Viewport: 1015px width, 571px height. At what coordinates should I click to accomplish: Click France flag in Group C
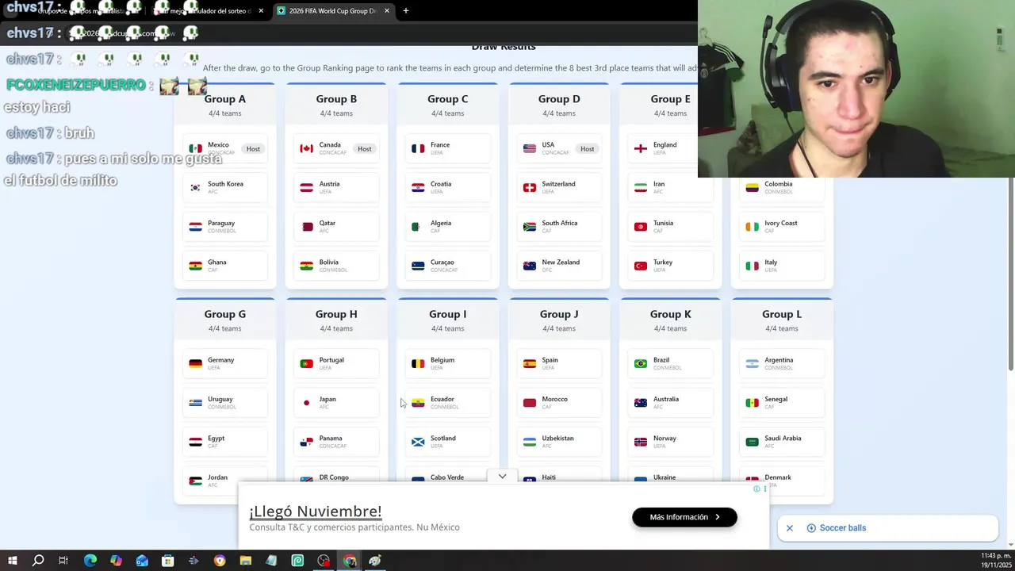point(418,148)
